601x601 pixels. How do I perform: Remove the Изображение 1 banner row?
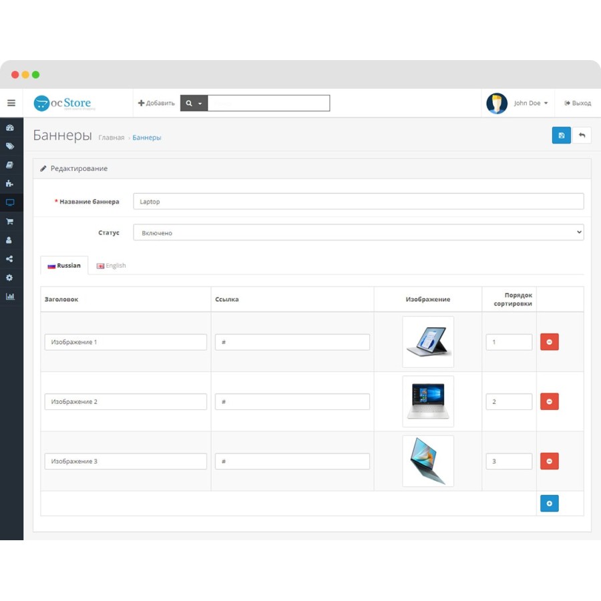pos(550,342)
